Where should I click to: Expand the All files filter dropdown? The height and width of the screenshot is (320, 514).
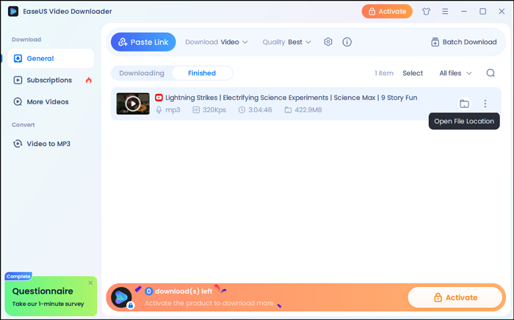(455, 73)
